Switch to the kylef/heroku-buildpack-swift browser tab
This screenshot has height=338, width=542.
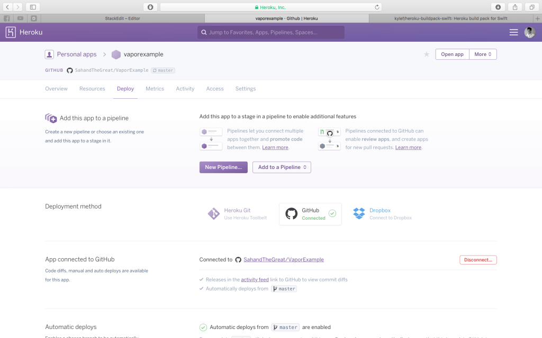point(451,18)
